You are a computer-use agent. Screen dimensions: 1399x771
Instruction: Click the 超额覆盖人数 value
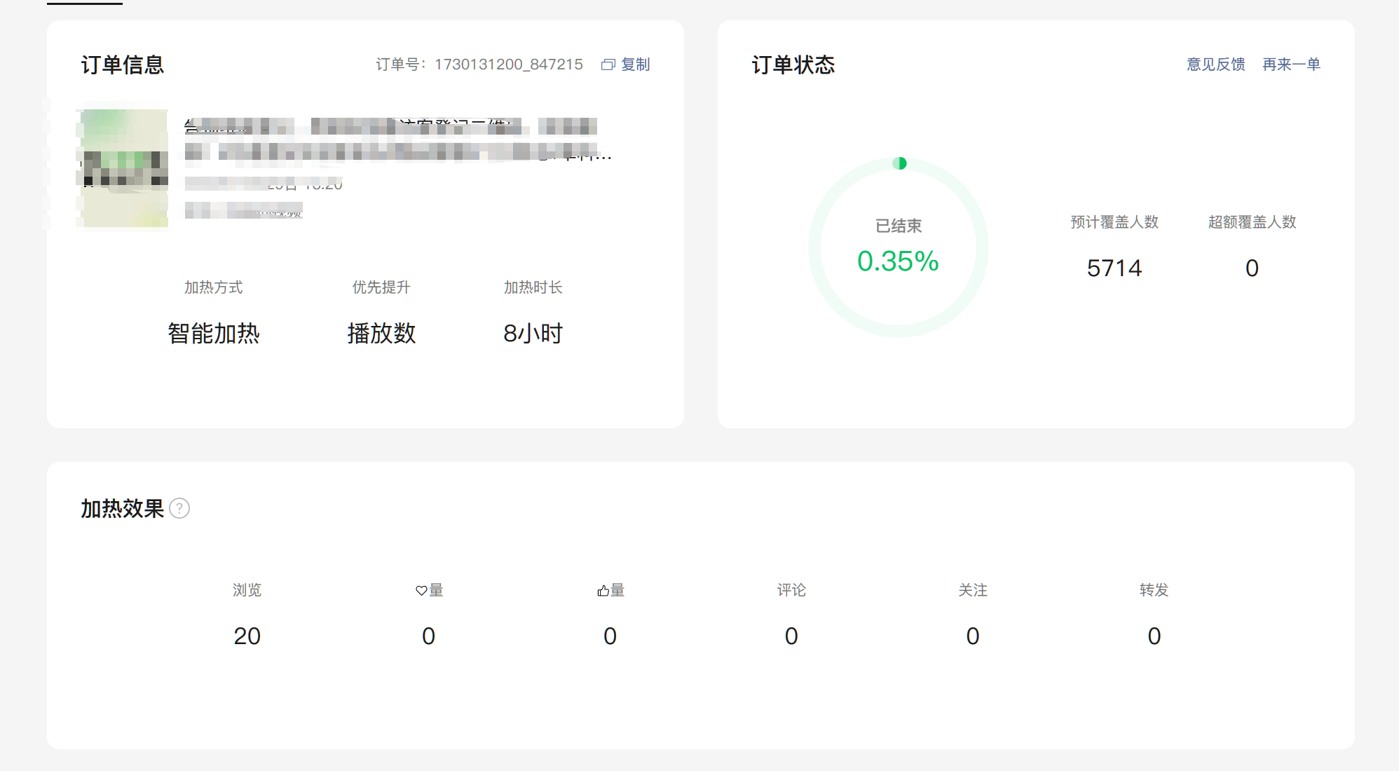[1252, 268]
